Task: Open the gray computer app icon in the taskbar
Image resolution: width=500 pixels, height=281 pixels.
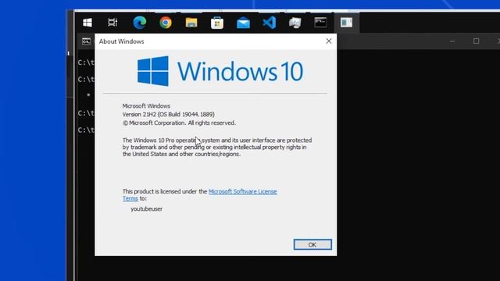Action: (295, 23)
